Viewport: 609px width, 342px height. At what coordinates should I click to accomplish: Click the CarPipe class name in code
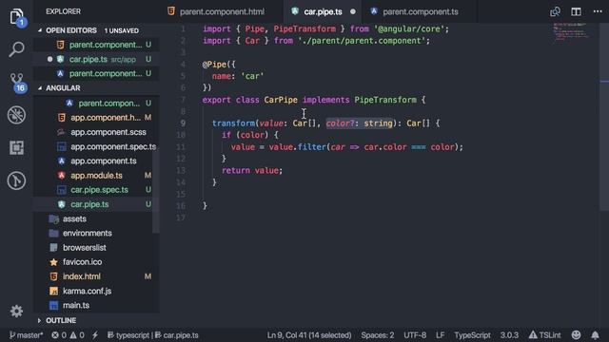point(281,100)
